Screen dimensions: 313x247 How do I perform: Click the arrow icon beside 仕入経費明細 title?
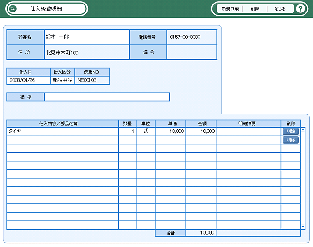click(13, 9)
